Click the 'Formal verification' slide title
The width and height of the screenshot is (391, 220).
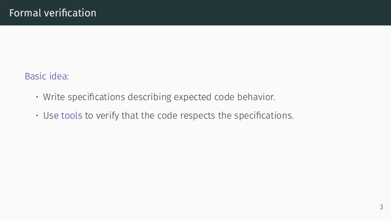click(53, 13)
